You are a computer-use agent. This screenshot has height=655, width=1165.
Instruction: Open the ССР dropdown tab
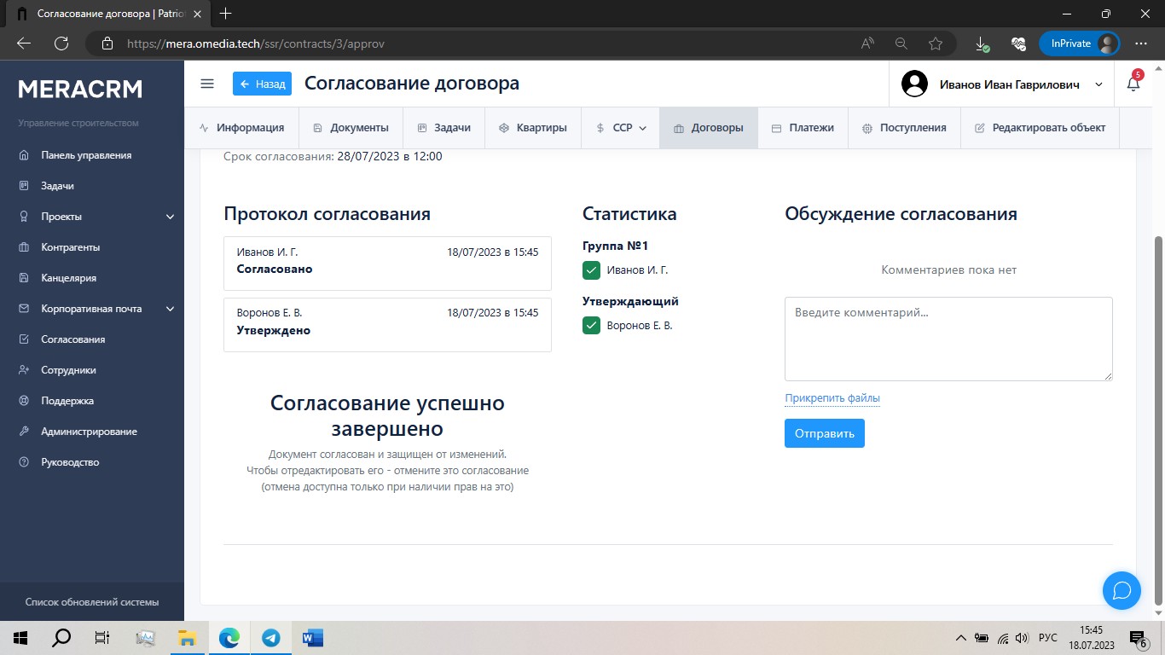tap(621, 128)
